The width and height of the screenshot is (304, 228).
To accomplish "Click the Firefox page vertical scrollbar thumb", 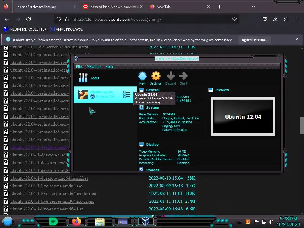I will click(302, 125).
